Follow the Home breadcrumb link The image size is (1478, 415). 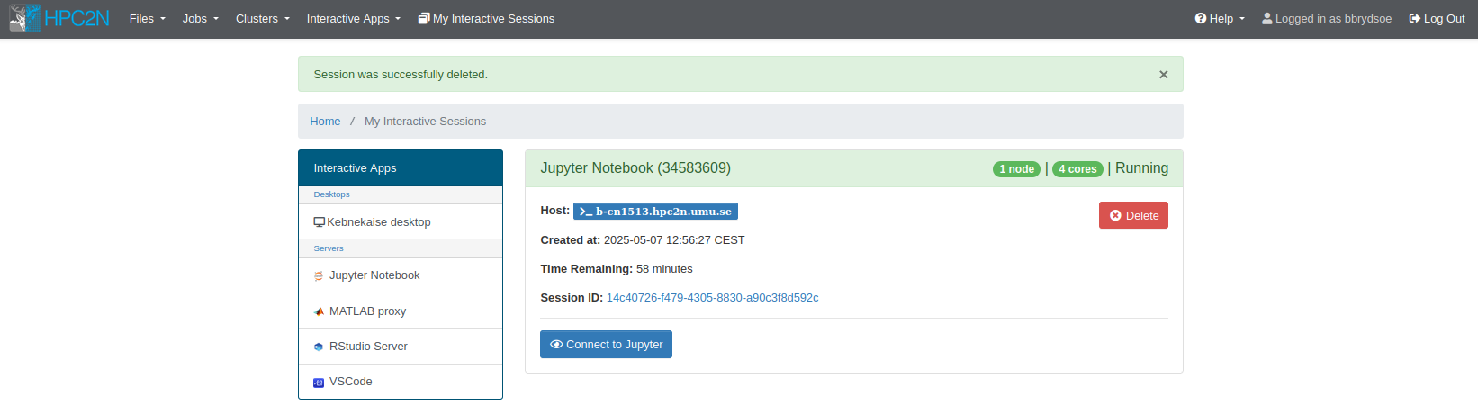325,122
